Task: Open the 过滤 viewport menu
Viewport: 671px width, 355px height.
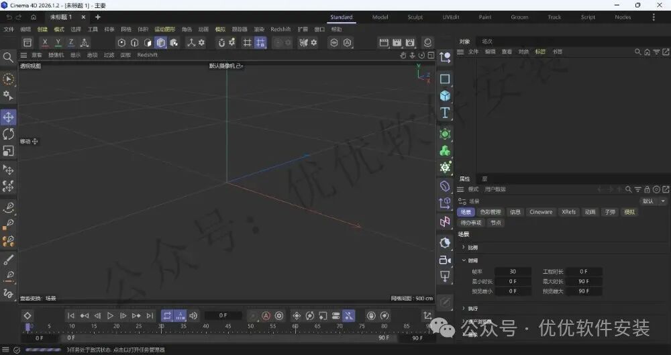Action: [x=109, y=55]
